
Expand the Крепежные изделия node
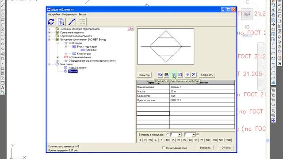49,32
